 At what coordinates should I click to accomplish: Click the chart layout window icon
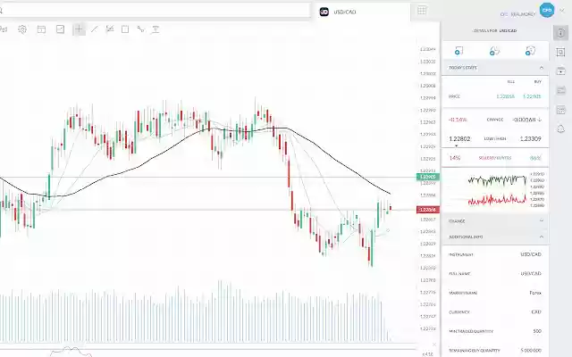pyautogui.click(x=41, y=29)
